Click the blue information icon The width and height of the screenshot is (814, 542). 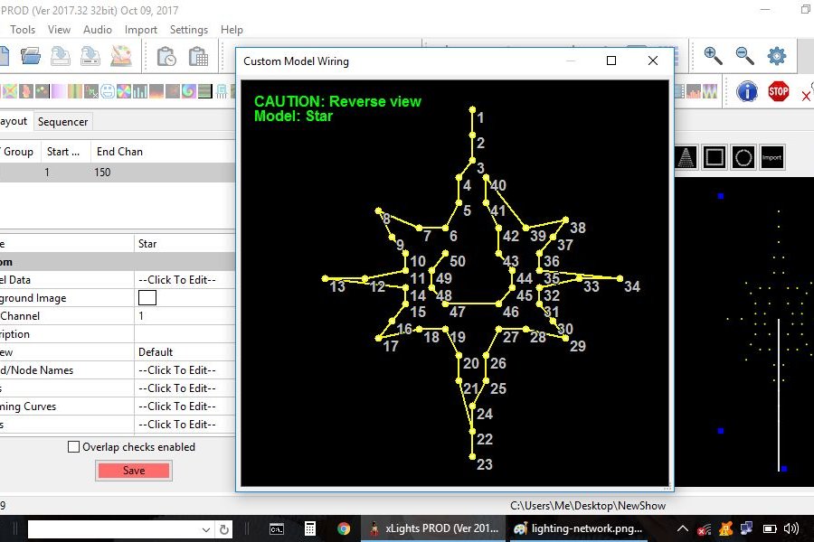pos(747,91)
